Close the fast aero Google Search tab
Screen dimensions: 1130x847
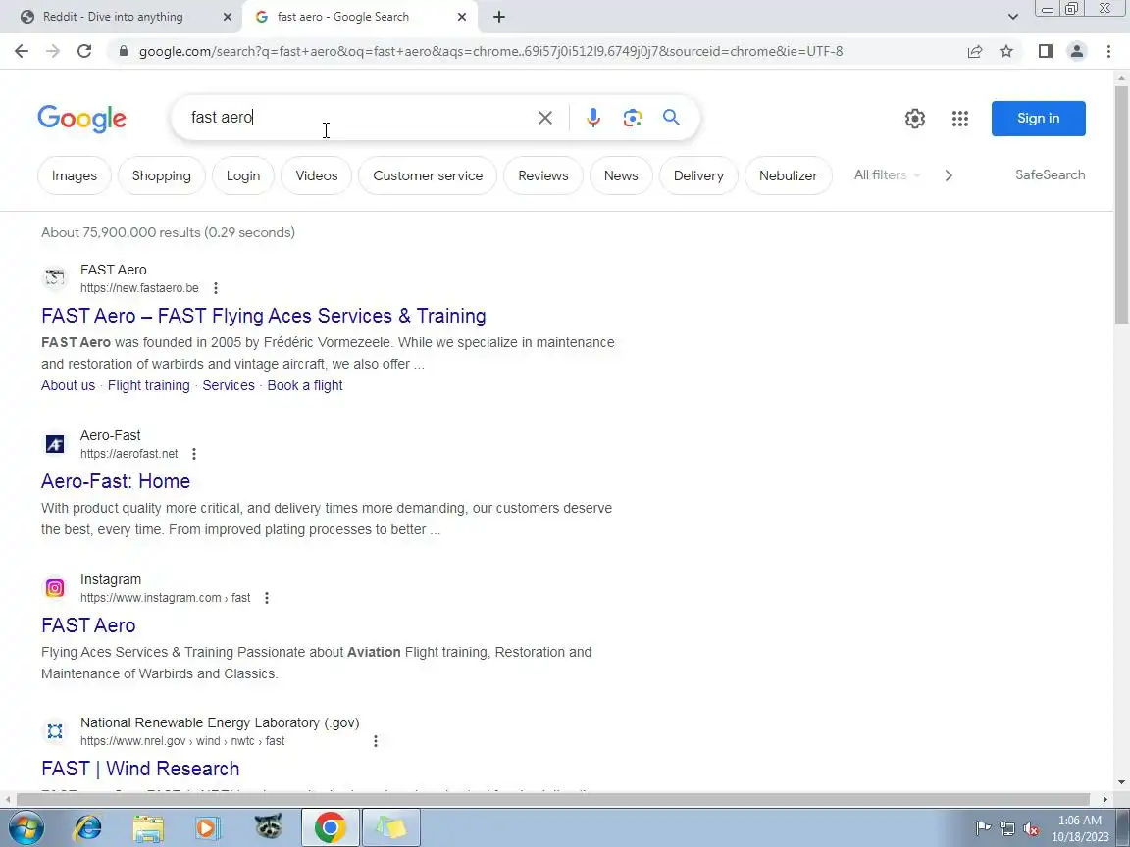point(462,17)
